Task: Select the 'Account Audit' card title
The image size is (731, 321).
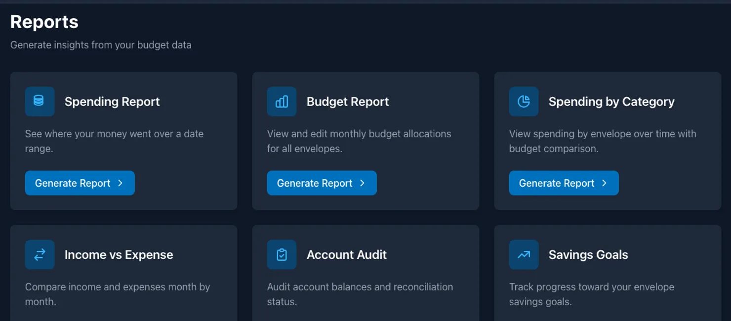Action: pyautogui.click(x=347, y=255)
